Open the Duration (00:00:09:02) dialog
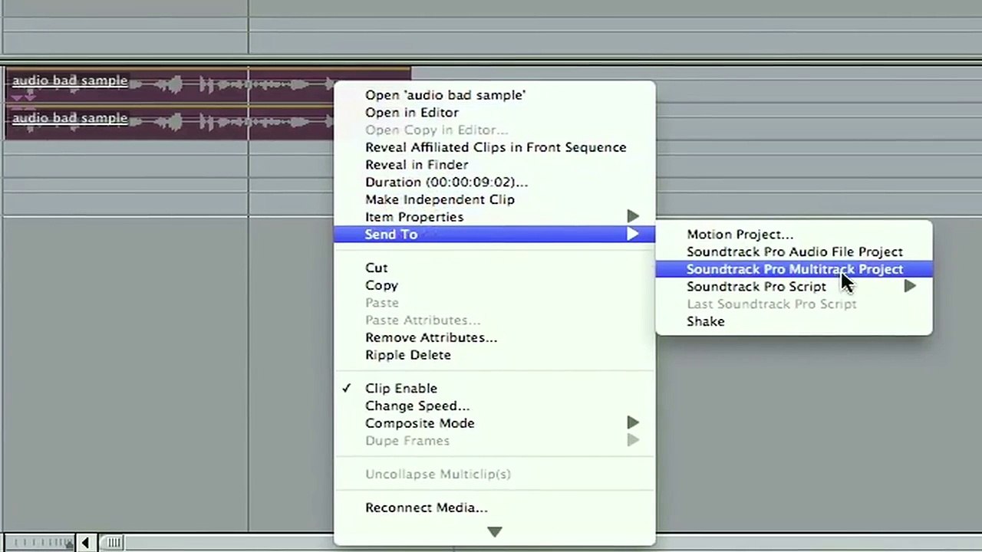 coord(495,182)
